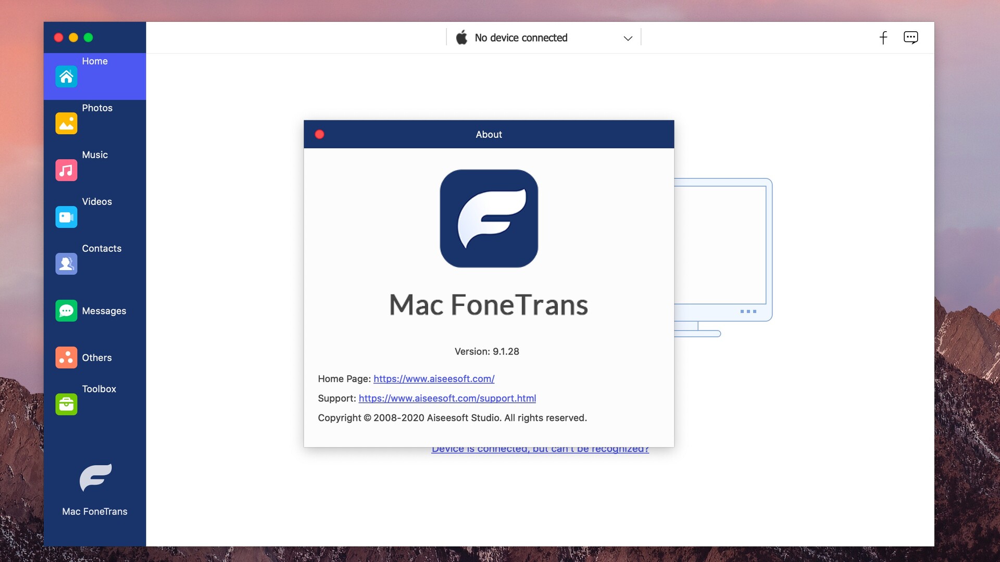Image resolution: width=1000 pixels, height=562 pixels.
Task: Select the Others label in sidebar
Action: pyautogui.click(x=97, y=357)
